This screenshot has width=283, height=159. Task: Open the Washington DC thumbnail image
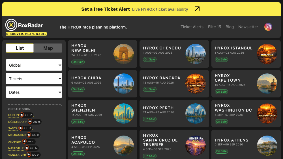(x=267, y=114)
